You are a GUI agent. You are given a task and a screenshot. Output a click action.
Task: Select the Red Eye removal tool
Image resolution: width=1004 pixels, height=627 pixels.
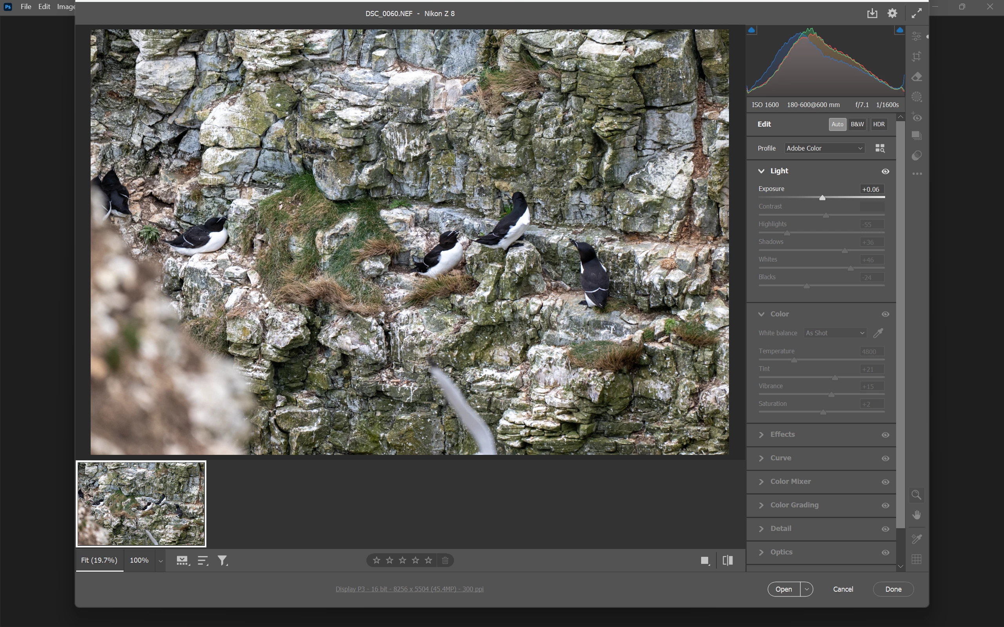tap(917, 118)
